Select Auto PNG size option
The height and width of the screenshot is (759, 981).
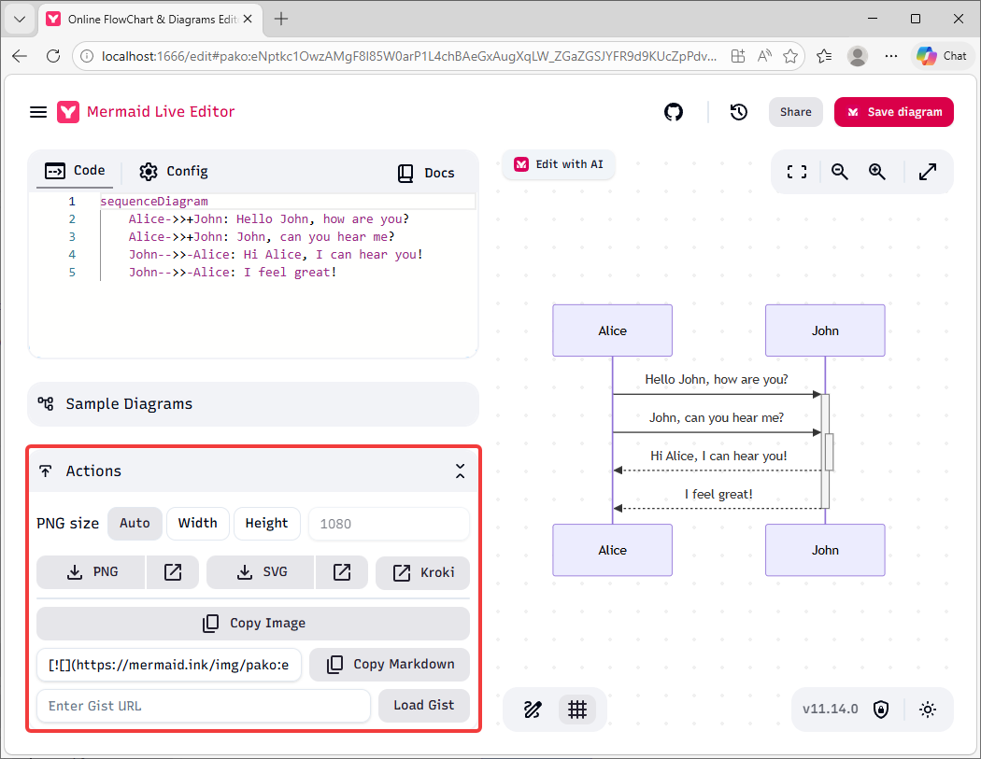pyautogui.click(x=135, y=524)
